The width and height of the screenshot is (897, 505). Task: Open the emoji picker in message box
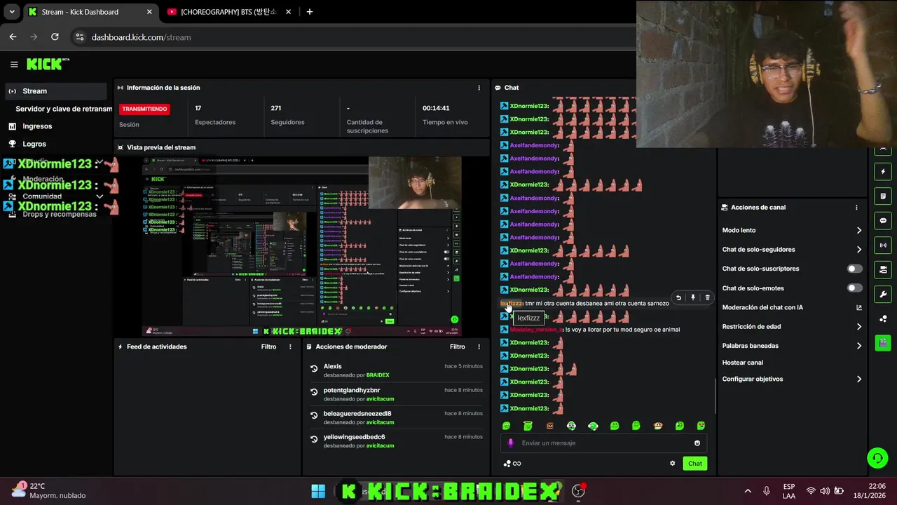click(697, 443)
